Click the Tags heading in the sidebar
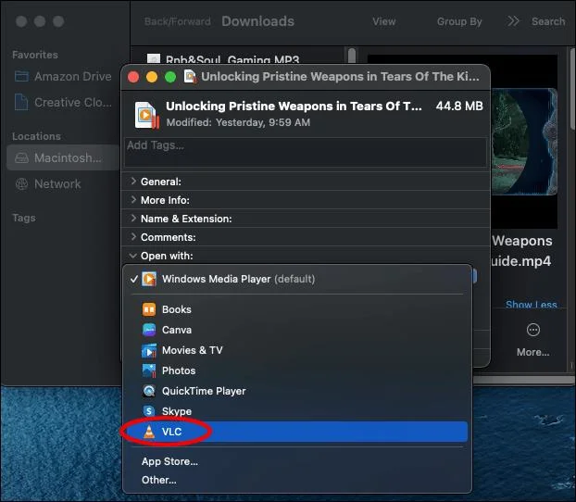 click(24, 218)
